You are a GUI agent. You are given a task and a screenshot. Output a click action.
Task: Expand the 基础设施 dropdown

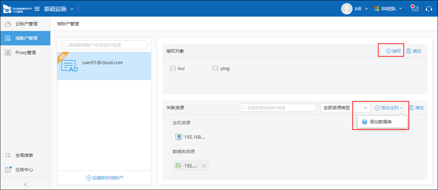click(x=72, y=9)
